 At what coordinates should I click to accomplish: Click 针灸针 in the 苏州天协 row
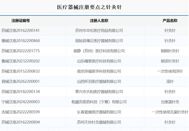[x=170, y=122]
